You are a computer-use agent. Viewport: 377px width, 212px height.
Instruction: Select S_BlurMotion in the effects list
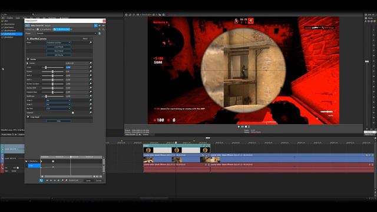tap(9, 37)
